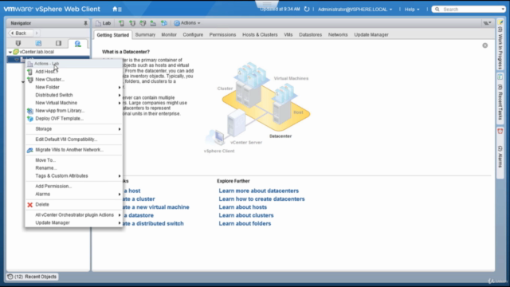Open the Administrator@VSPHERE.LOCAL user menu
Viewport: 510px width, 287px height.
(355, 9)
